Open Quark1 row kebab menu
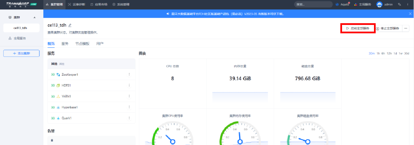The width and height of the screenshot is (414, 145). (129, 118)
